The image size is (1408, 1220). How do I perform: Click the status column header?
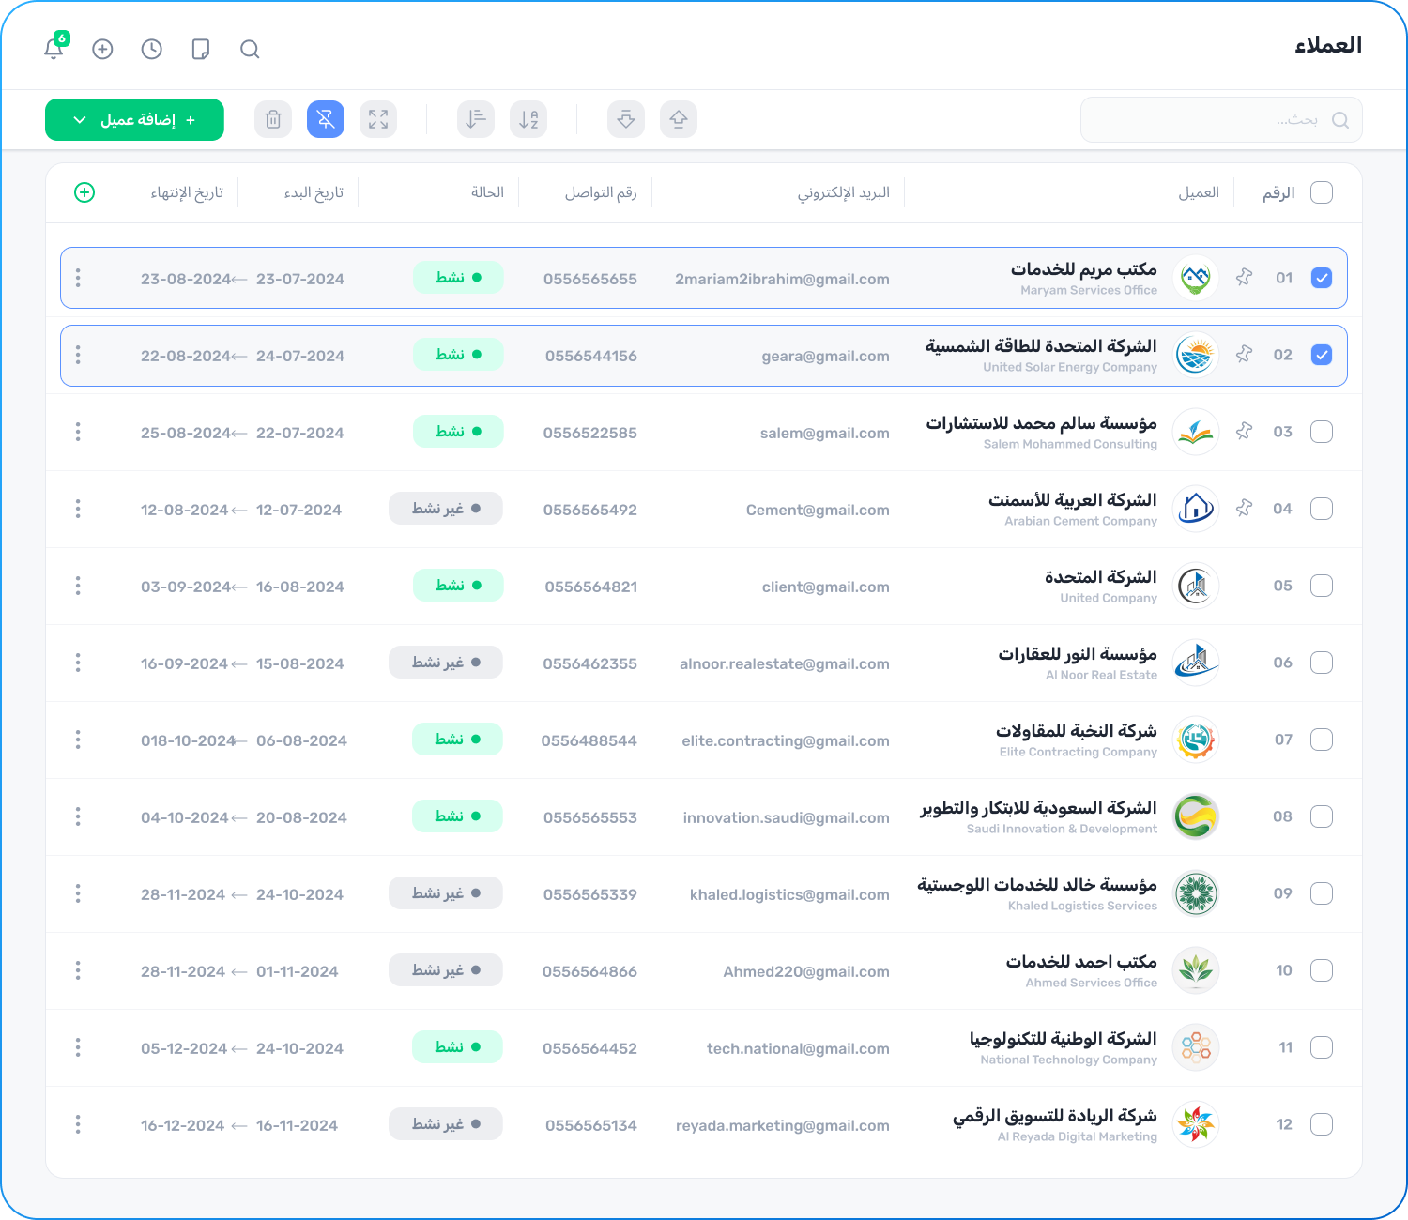click(x=487, y=192)
